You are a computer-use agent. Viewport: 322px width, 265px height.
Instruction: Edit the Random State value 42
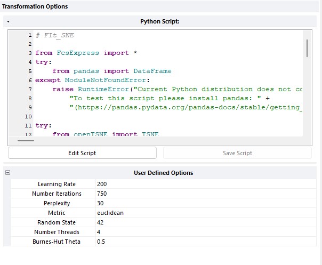206,222
